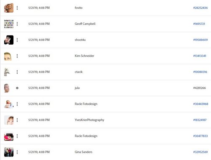Open more options for Kim Schneider row

click(17, 56)
